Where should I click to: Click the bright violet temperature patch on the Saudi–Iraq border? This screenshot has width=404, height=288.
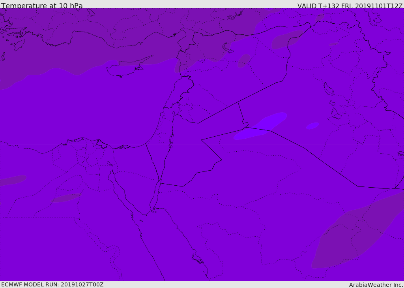click(260, 126)
